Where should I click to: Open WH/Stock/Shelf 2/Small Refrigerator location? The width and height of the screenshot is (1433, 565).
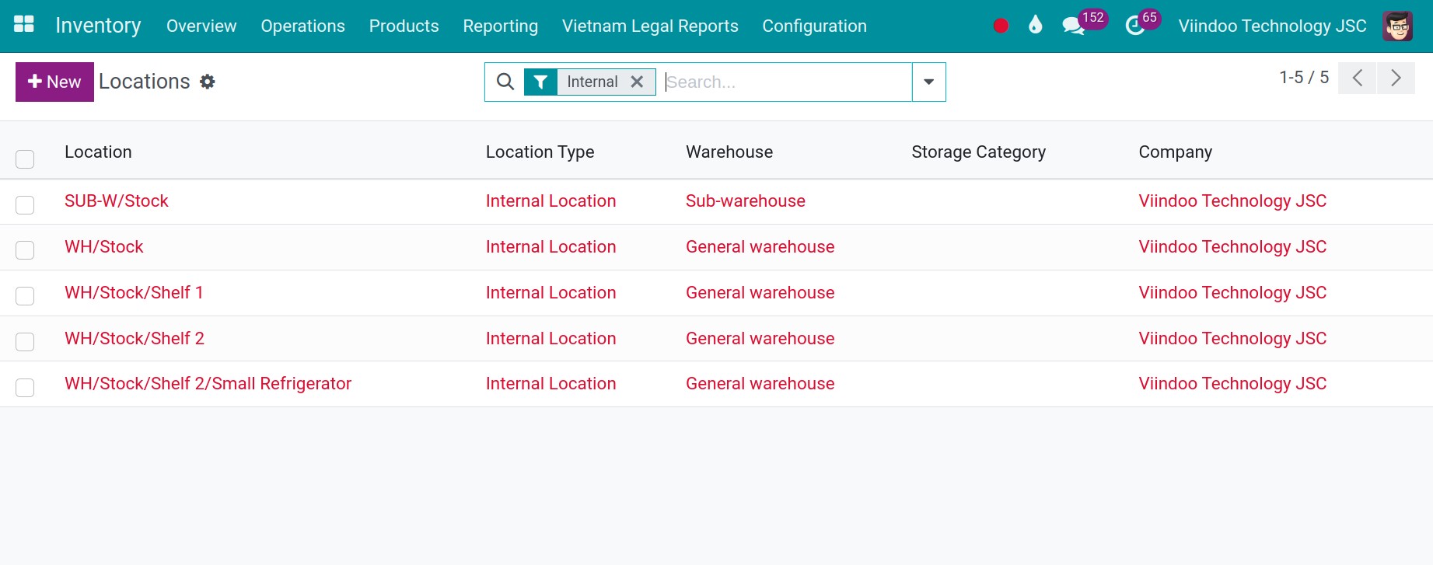pos(208,384)
